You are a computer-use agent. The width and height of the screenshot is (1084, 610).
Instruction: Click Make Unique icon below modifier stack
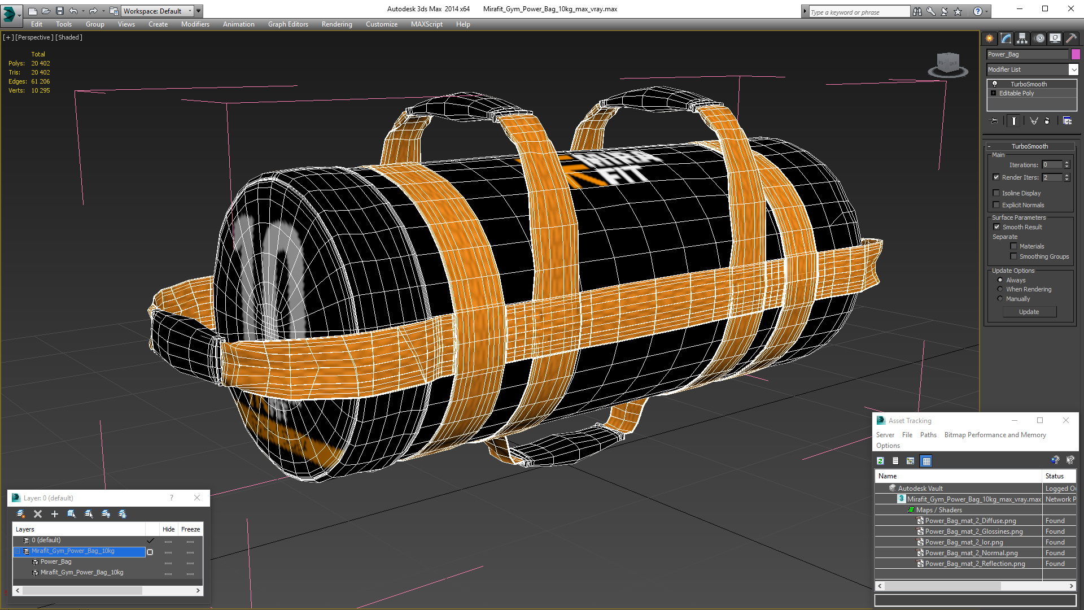coord(1034,121)
